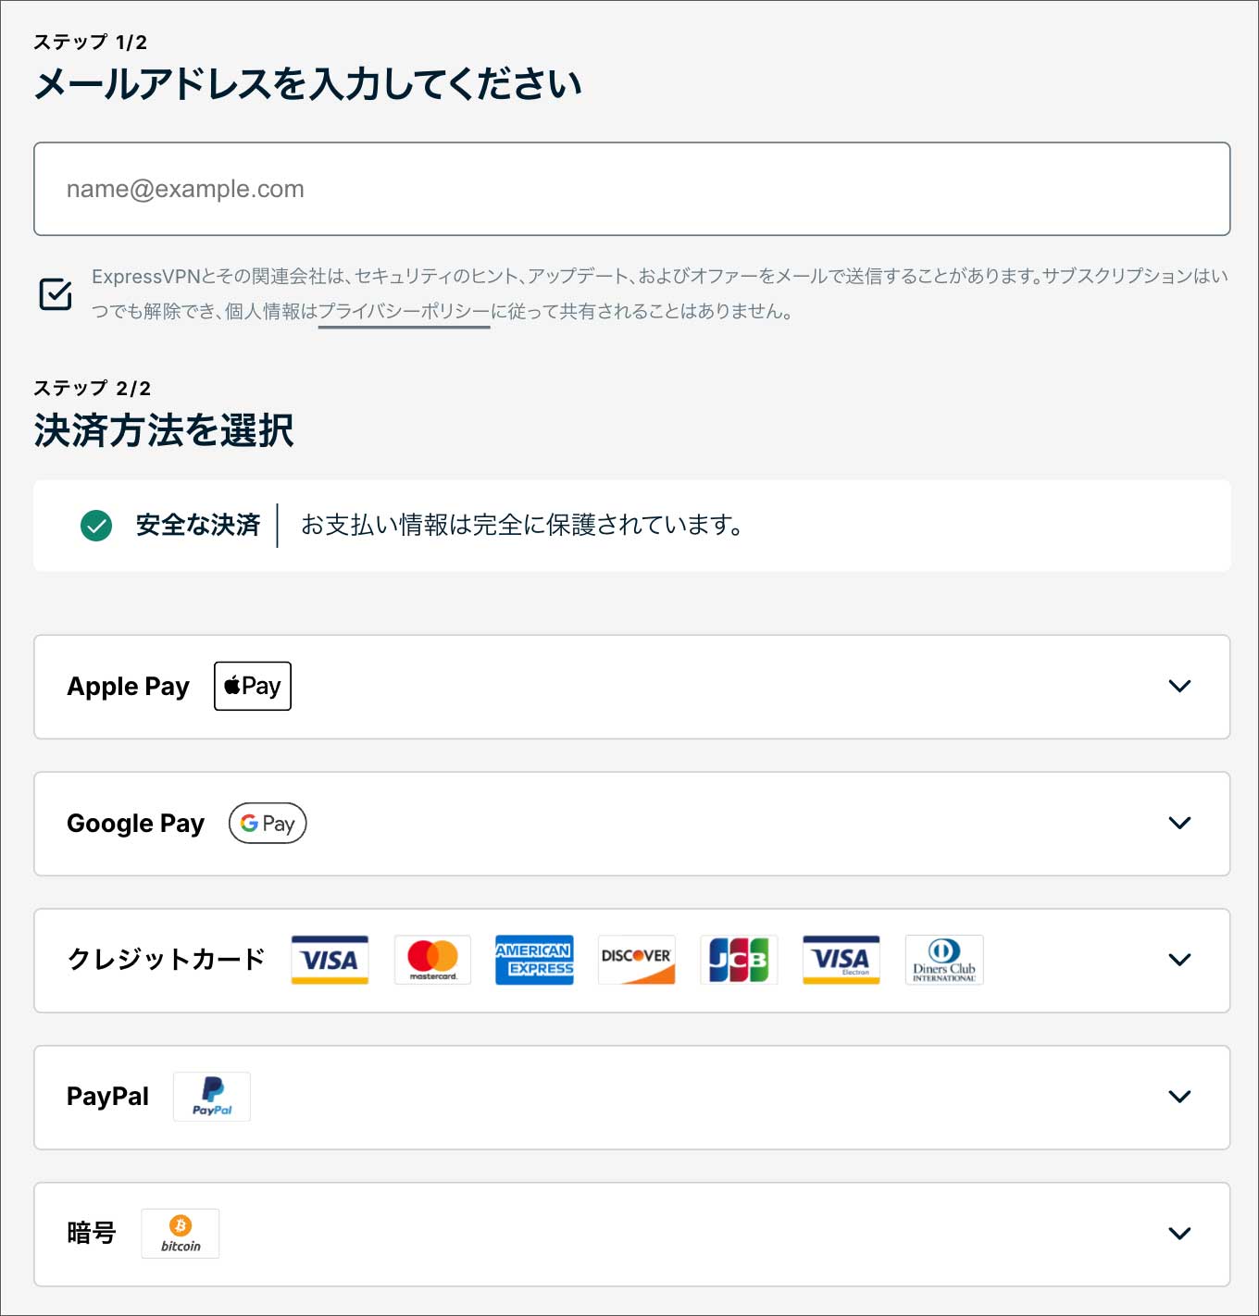Click the Discover card logo
The image size is (1259, 1316).
[x=636, y=960]
